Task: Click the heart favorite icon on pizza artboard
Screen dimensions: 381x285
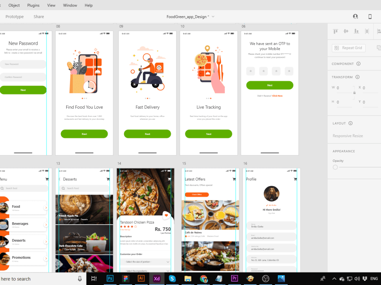Action: click(x=166, y=215)
